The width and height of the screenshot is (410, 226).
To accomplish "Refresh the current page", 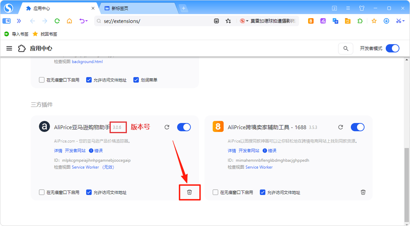I will pyautogui.click(x=57, y=21).
